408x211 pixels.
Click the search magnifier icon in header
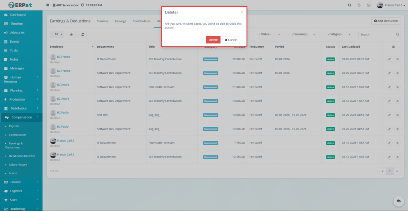coord(349,5)
